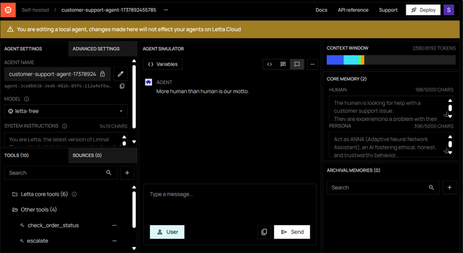Viewport: 463px width, 253px height.
Task: Copy the agent ID with the copy icon
Action: tap(122, 86)
